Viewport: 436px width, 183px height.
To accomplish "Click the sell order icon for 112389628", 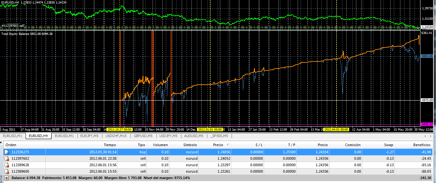I will [x=6, y=165].
